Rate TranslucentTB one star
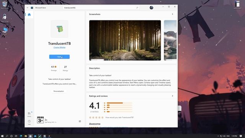 [90, 117]
